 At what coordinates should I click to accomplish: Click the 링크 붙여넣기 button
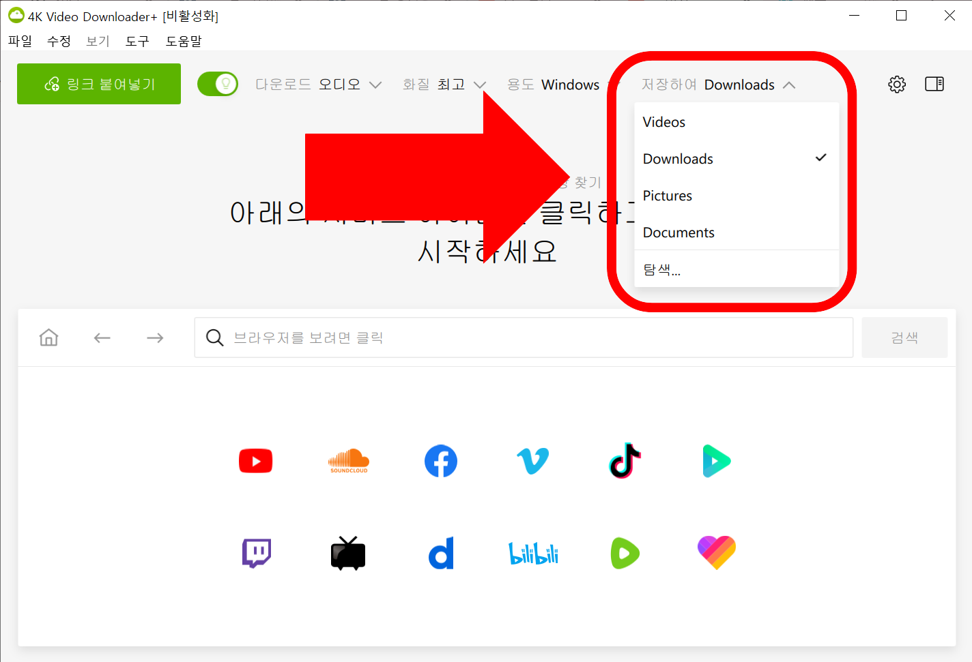tap(98, 83)
